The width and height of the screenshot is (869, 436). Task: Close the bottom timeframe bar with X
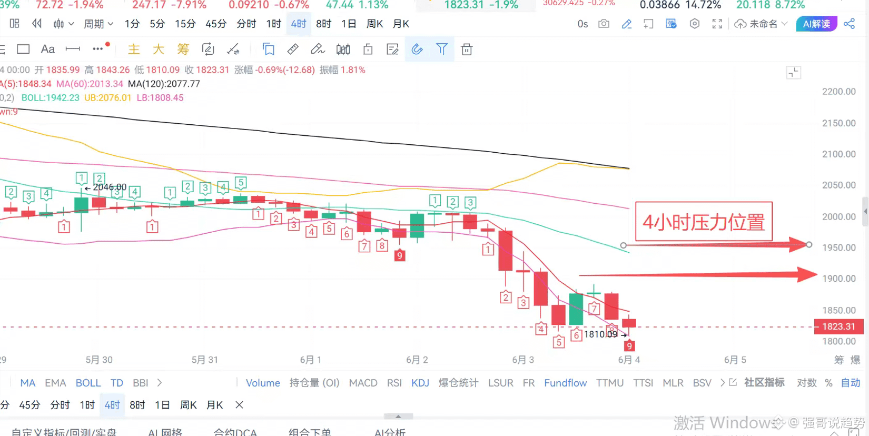point(239,405)
